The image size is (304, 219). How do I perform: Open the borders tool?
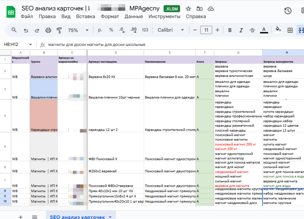(290, 30)
